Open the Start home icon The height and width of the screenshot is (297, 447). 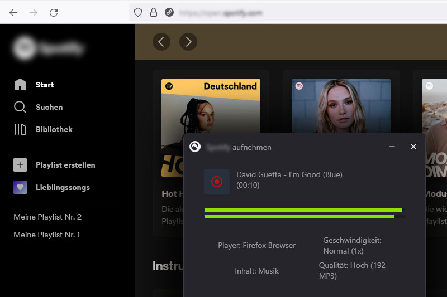pos(20,85)
